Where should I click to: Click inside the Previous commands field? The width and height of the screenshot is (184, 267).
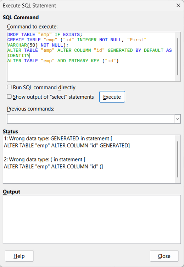coord(91,119)
